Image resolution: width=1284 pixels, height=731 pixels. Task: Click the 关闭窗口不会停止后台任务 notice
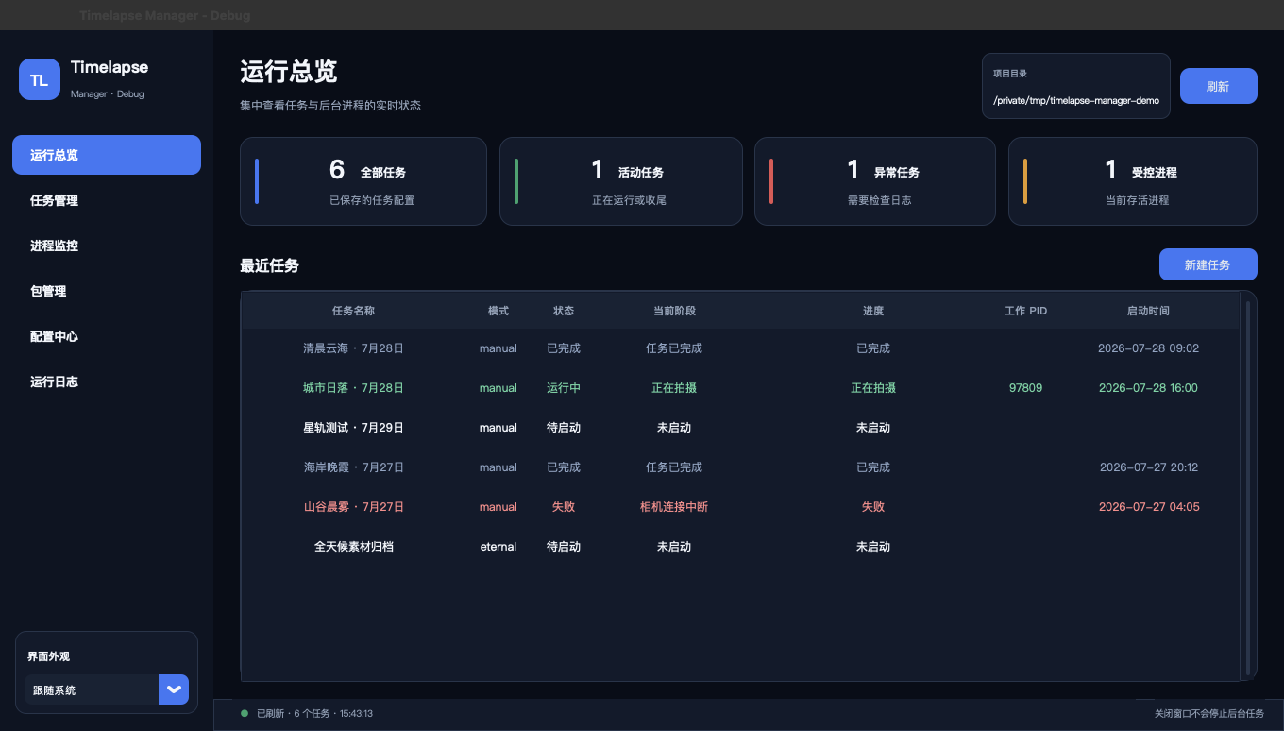point(1208,713)
